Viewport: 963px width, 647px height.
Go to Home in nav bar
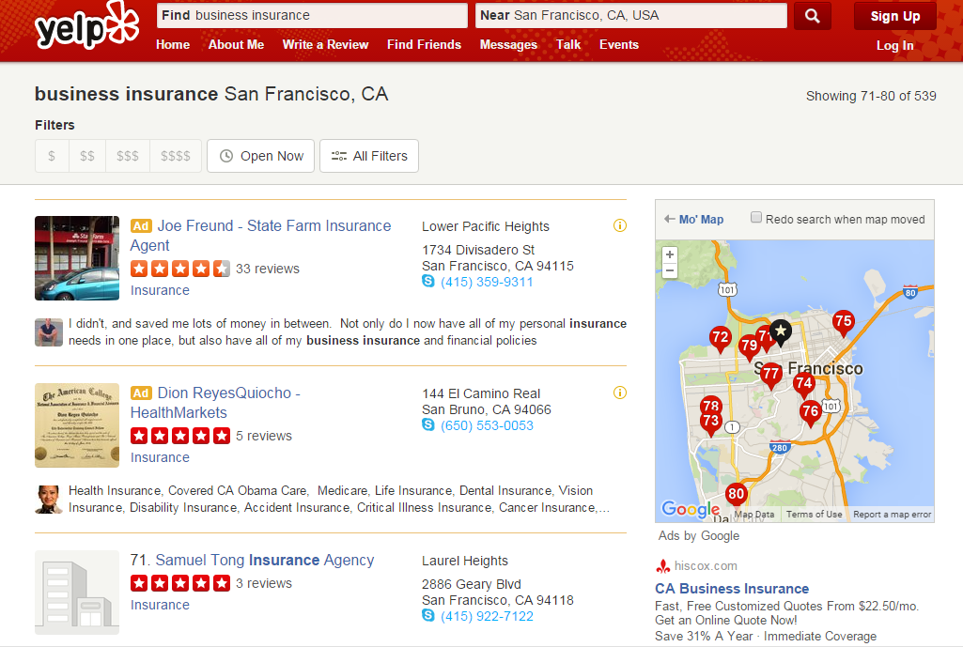click(x=173, y=45)
